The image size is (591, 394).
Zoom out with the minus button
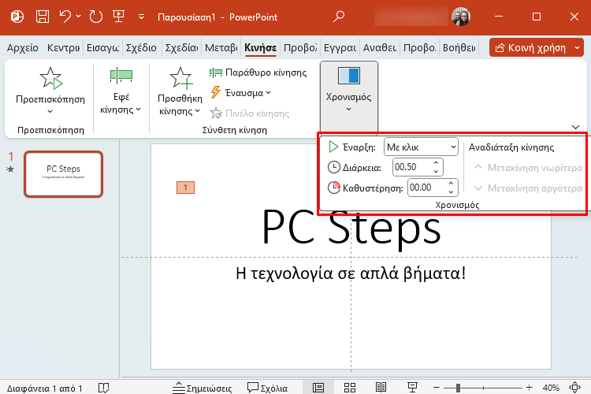(x=437, y=388)
